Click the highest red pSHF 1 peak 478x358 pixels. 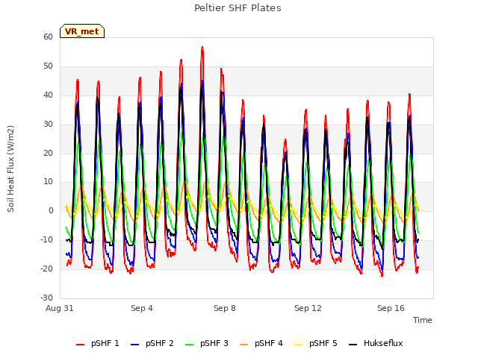[202, 48]
